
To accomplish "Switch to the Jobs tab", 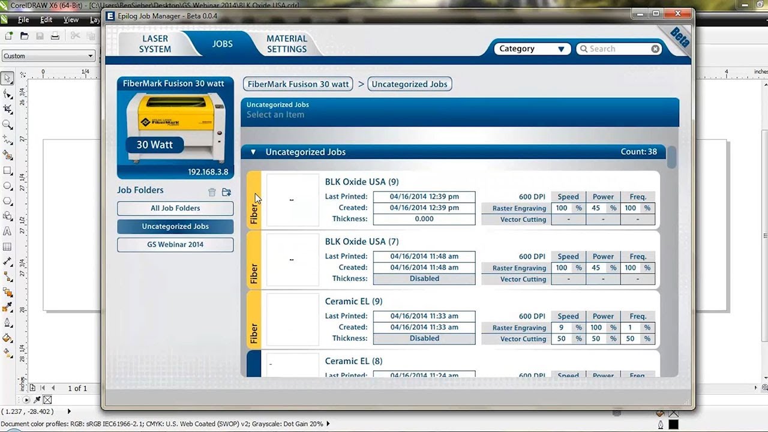I will (222, 44).
